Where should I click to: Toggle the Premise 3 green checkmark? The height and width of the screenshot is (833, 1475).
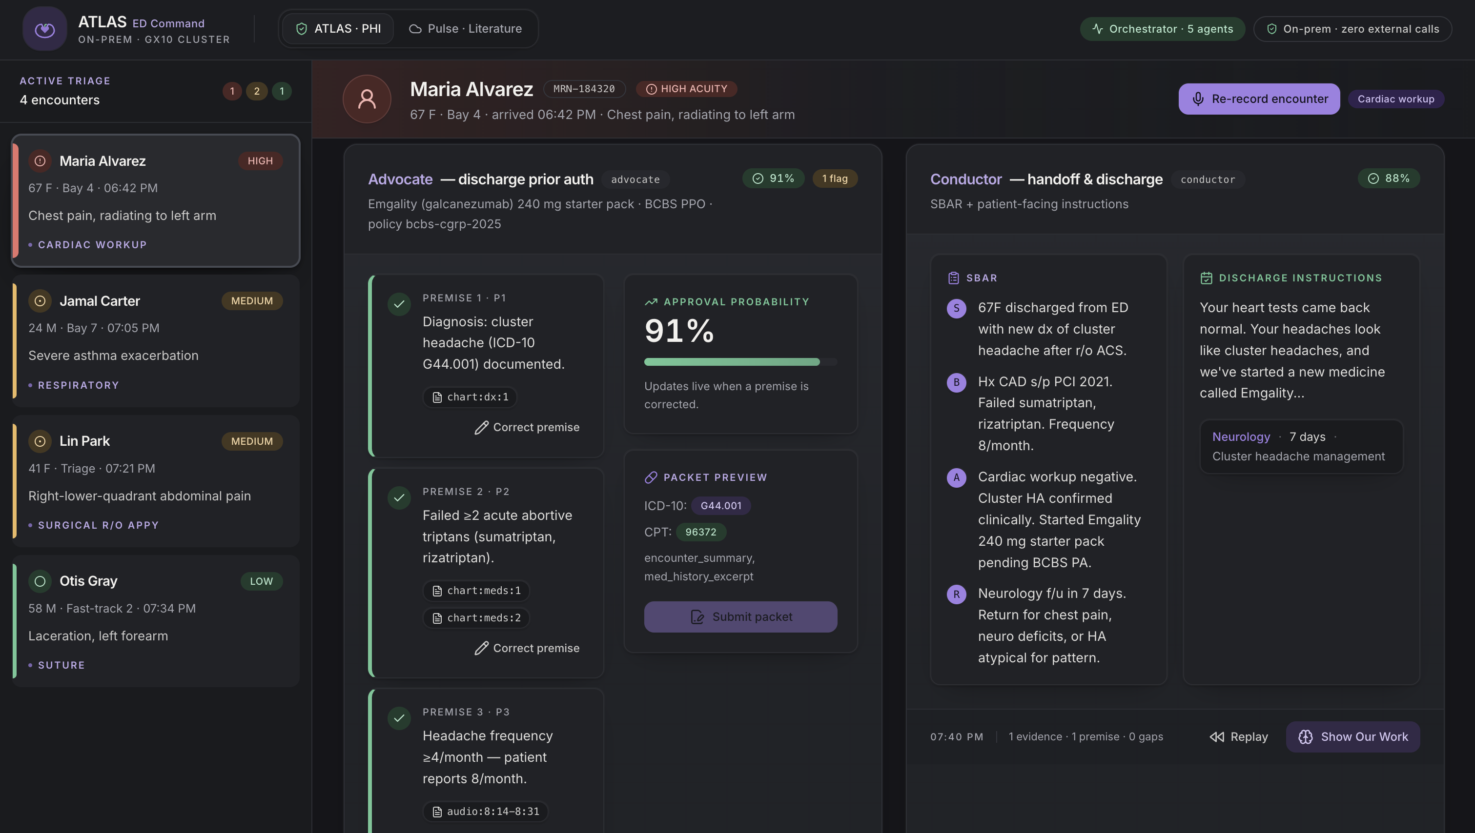(399, 718)
